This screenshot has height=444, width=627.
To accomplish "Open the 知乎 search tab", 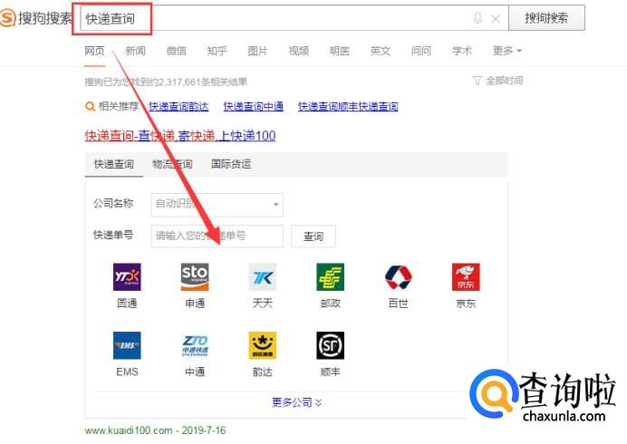I will point(217,51).
